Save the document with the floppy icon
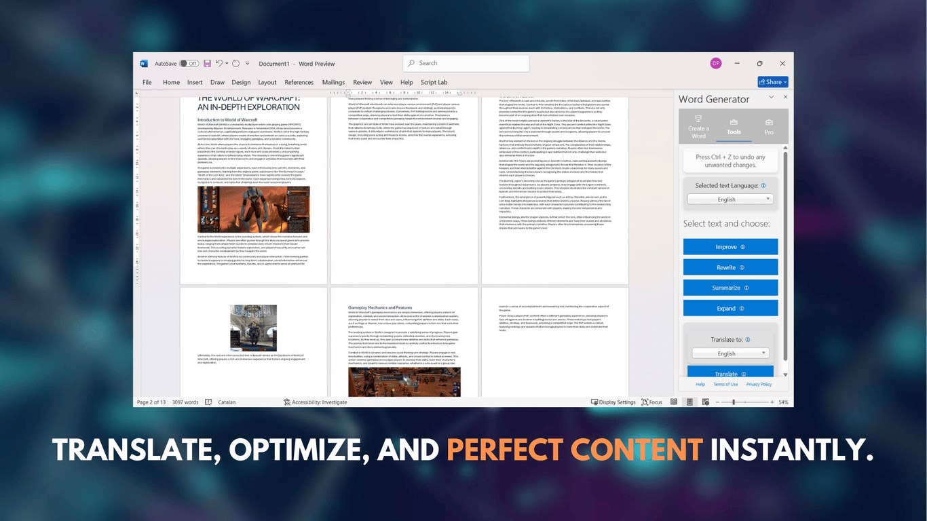This screenshot has width=927, height=521. 207,63
